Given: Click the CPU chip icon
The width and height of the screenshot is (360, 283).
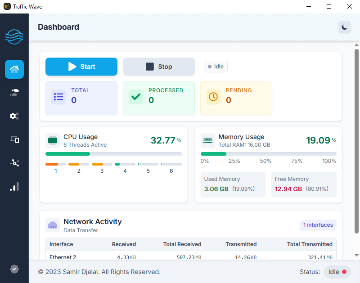Looking at the screenshot, I should [53, 140].
